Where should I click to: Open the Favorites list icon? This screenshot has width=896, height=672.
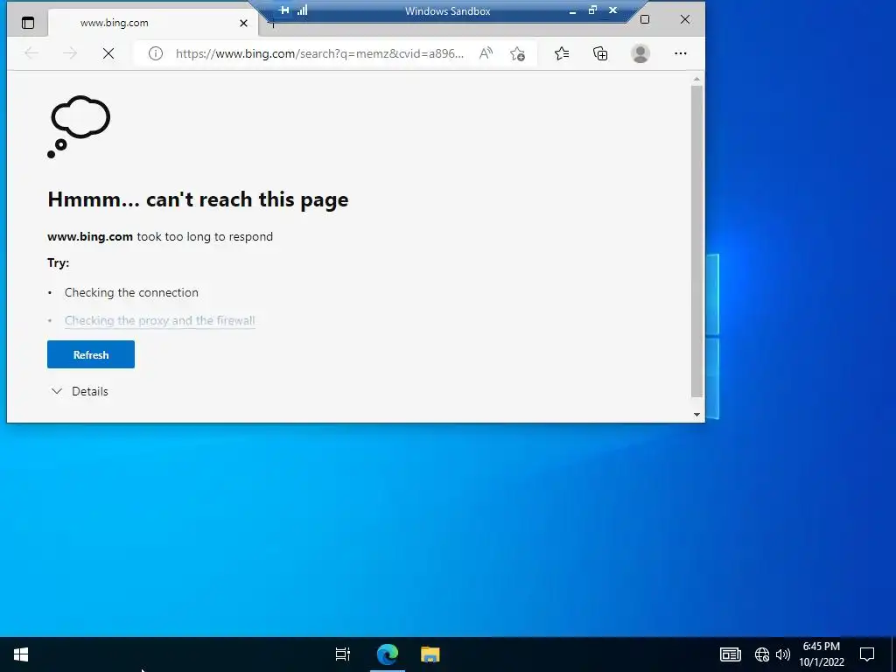click(562, 53)
